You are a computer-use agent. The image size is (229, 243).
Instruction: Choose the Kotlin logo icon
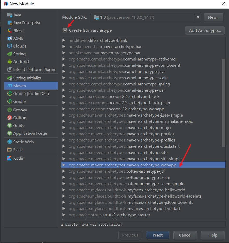click(x=10, y=158)
